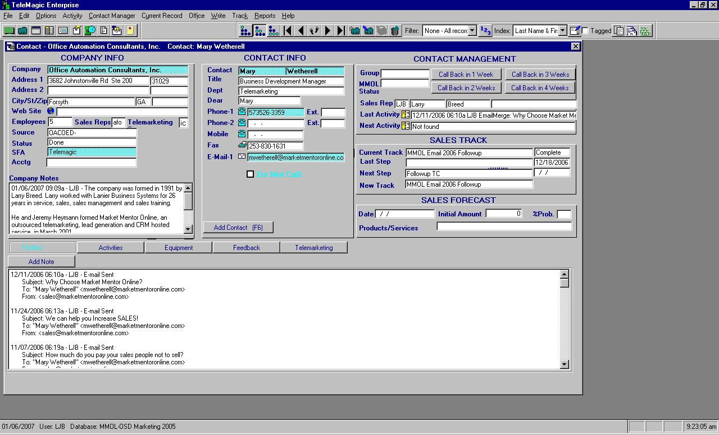Expand the Index dropdown list
Viewport: 719px width, 435px height.
click(562, 31)
